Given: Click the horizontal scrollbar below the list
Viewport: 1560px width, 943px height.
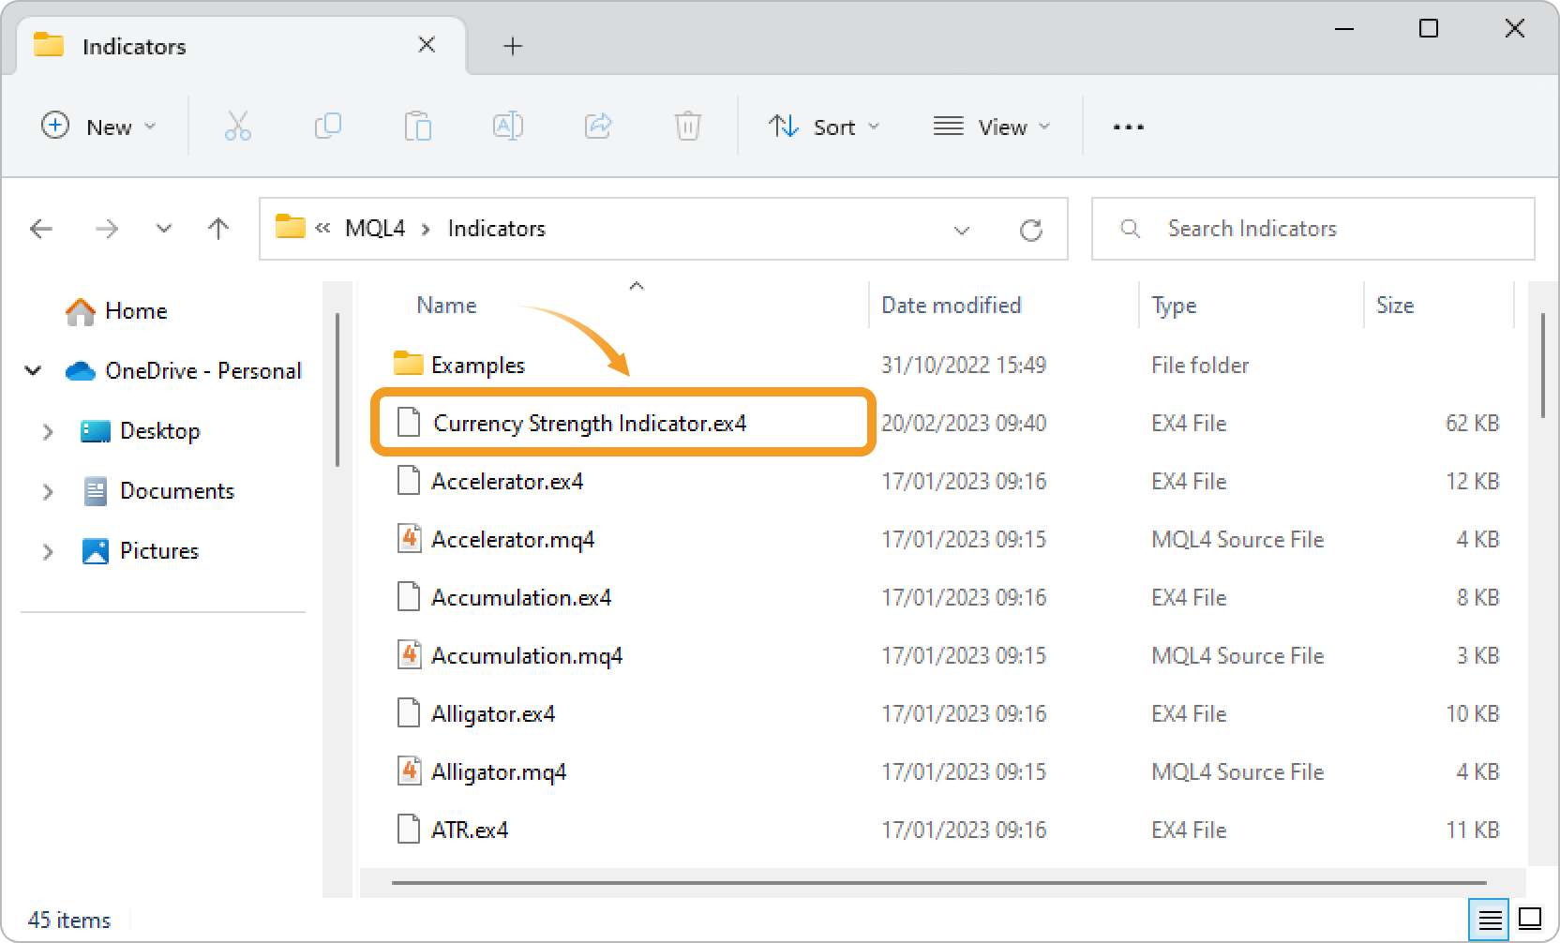Looking at the screenshot, I should tap(939, 882).
